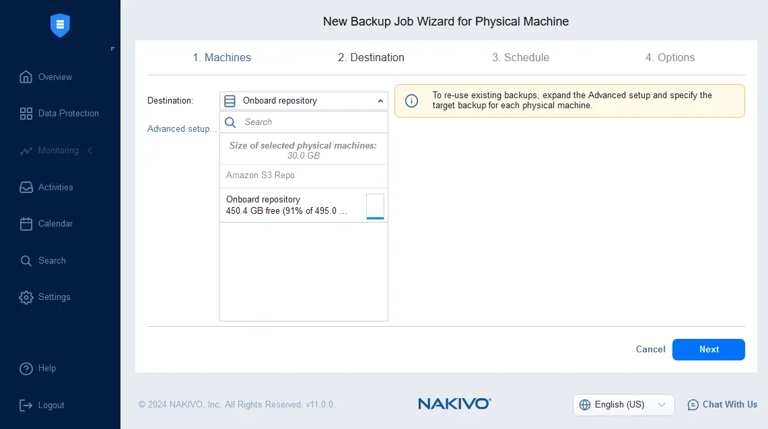The width and height of the screenshot is (768, 429).
Task: Click the Help question mark icon
Action: click(26, 368)
